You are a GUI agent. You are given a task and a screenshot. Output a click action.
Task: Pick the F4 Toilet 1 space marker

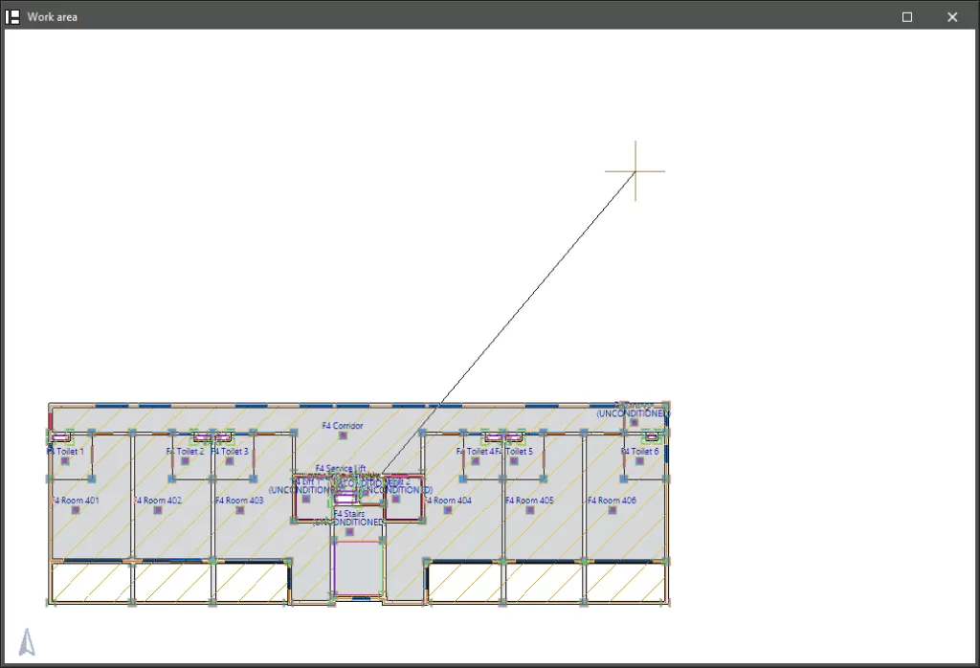[65, 461]
